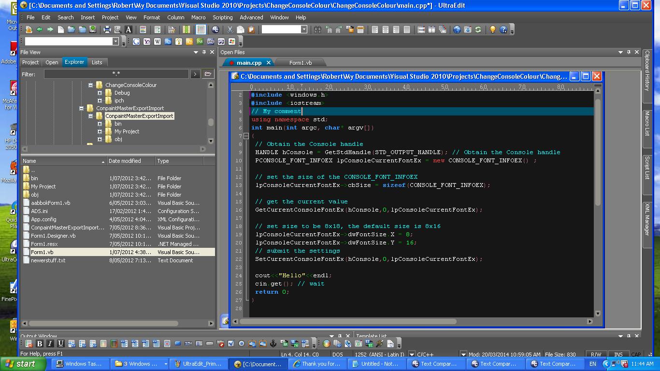This screenshot has height=371, width=660.
Task: Click the Windows start button
Action: click(x=20, y=364)
